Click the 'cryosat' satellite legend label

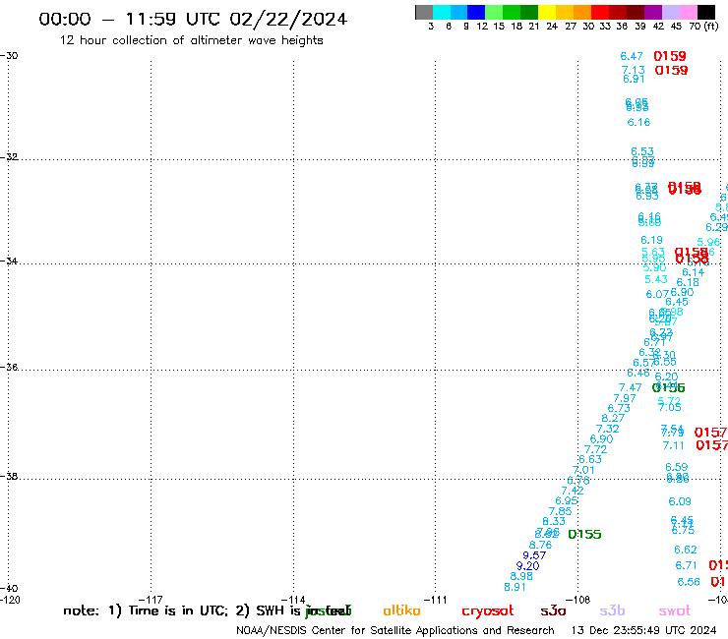(488, 611)
